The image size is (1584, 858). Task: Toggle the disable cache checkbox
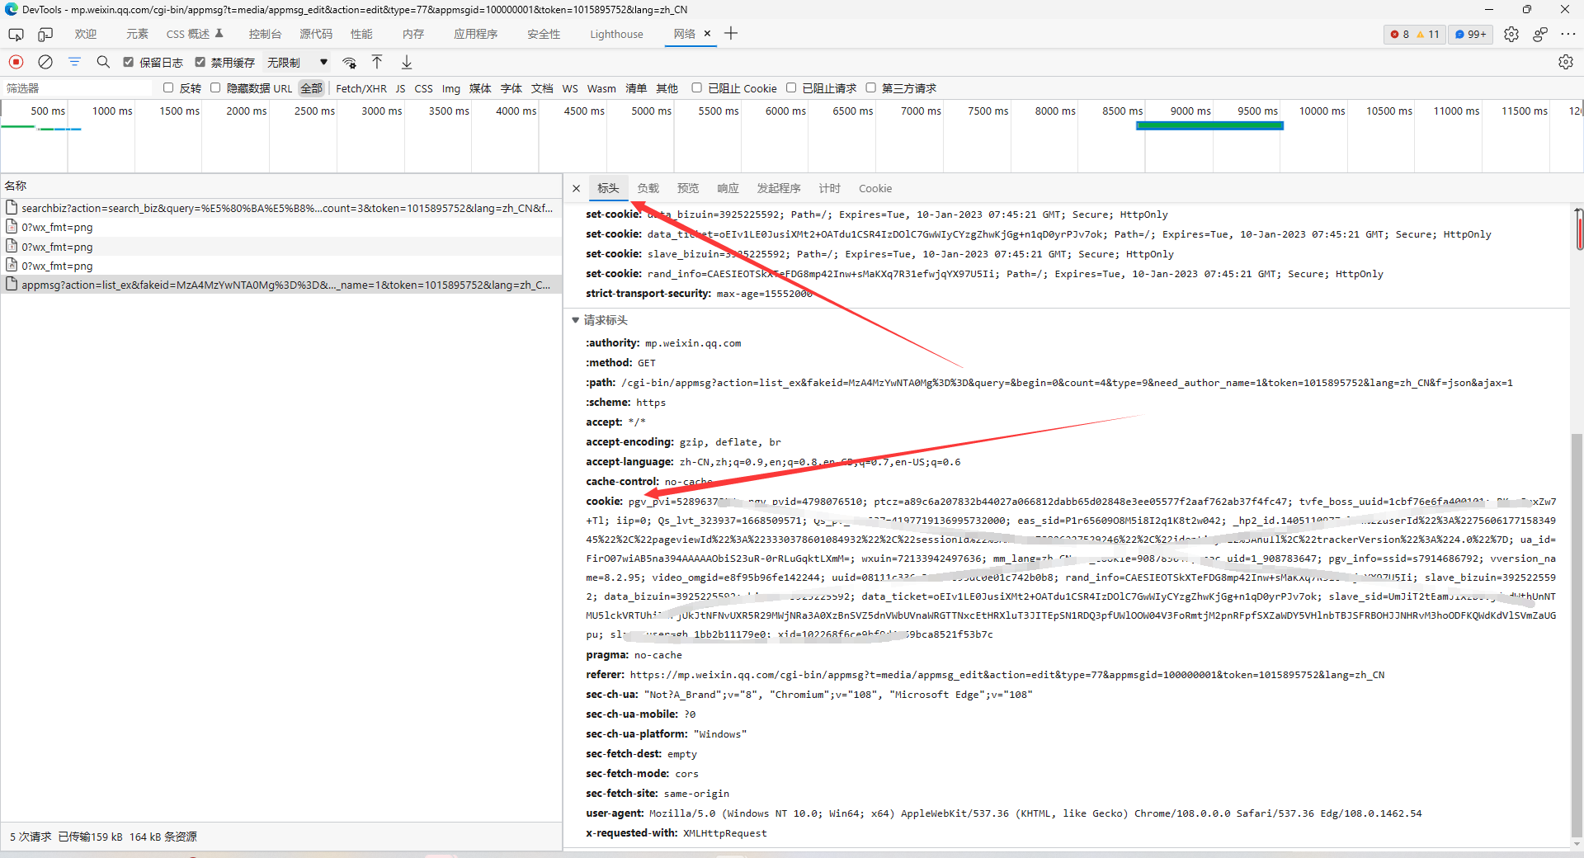click(200, 62)
